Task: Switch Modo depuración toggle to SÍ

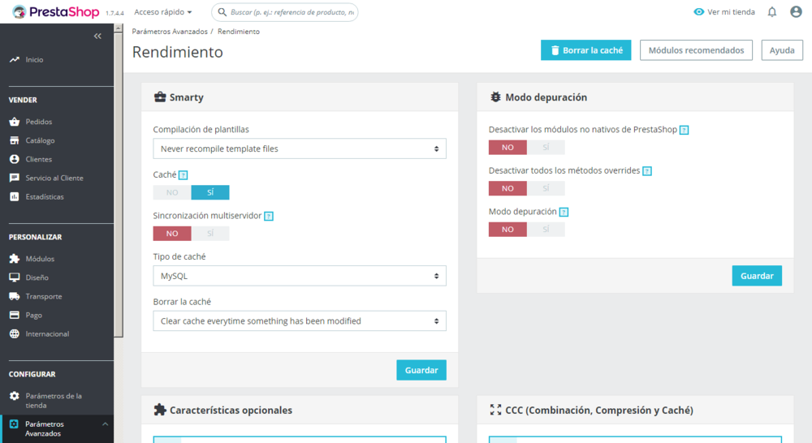Action: [546, 230]
